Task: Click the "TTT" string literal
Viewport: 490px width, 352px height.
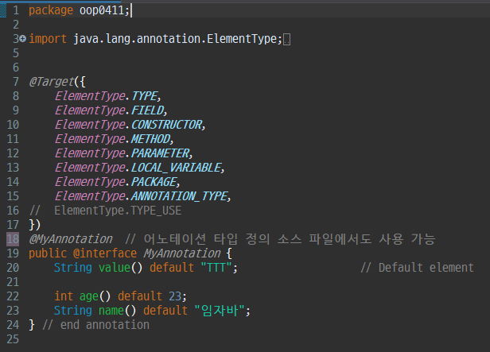Action: tap(216, 268)
